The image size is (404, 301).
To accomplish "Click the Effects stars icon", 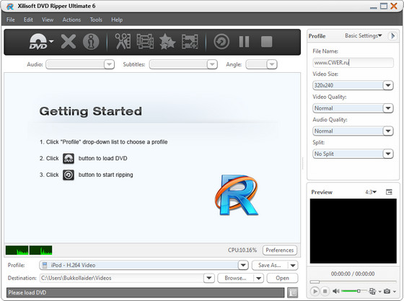I will (167, 41).
